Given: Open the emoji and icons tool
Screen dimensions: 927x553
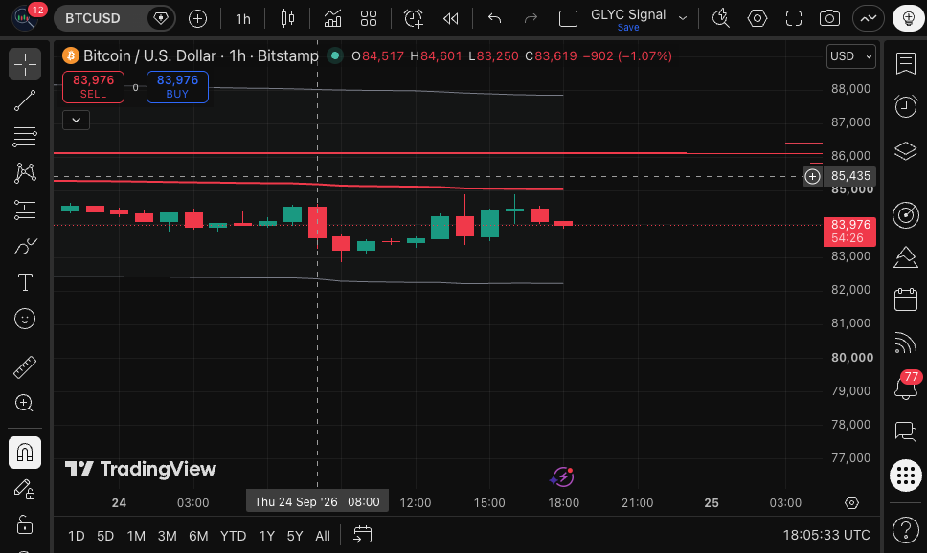Looking at the screenshot, I should [x=25, y=319].
